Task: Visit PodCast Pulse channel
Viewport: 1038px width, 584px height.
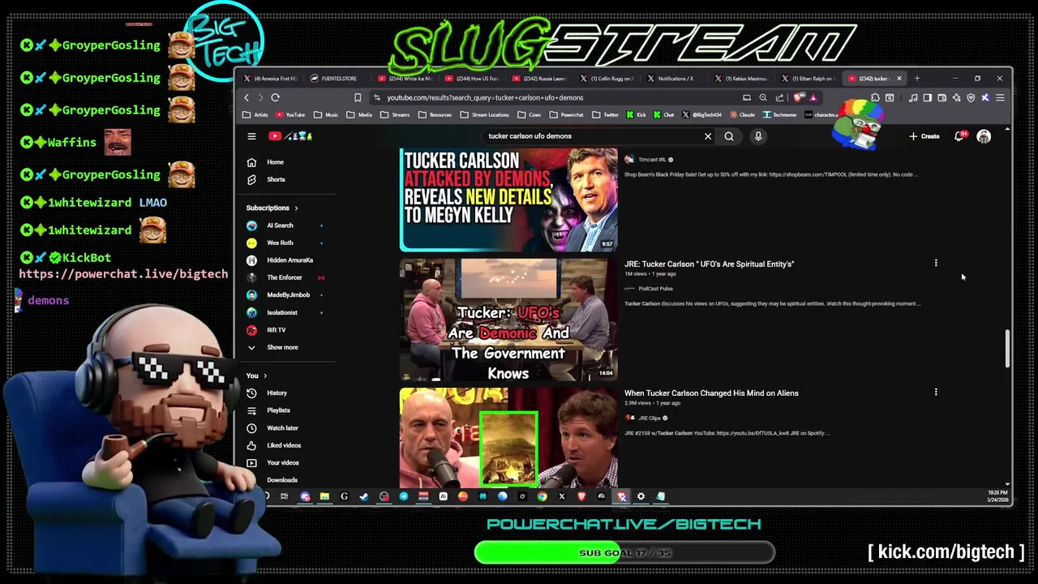Action: point(655,289)
